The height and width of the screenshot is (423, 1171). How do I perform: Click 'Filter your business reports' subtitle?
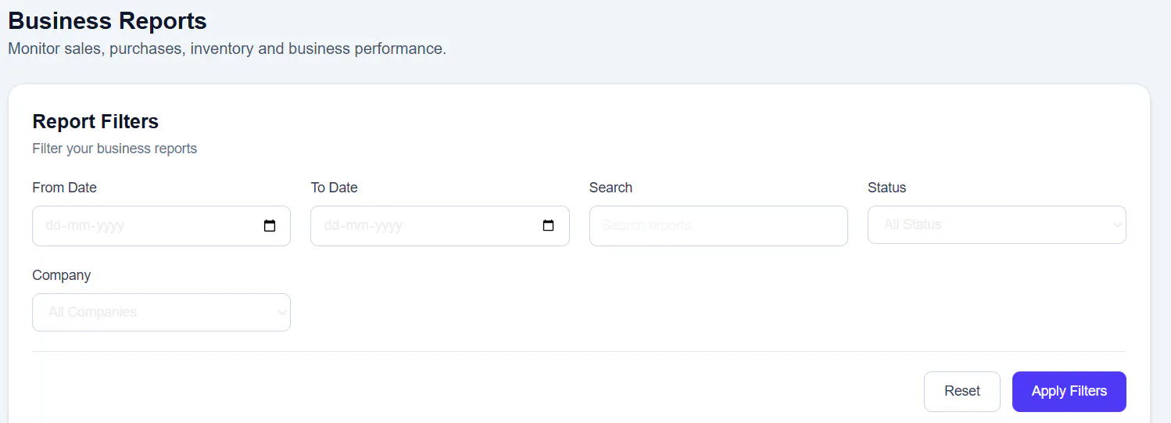(115, 149)
